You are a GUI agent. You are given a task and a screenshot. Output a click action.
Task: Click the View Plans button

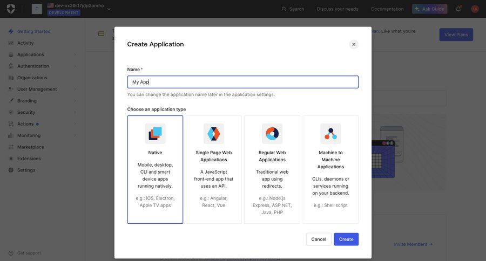pos(456,35)
